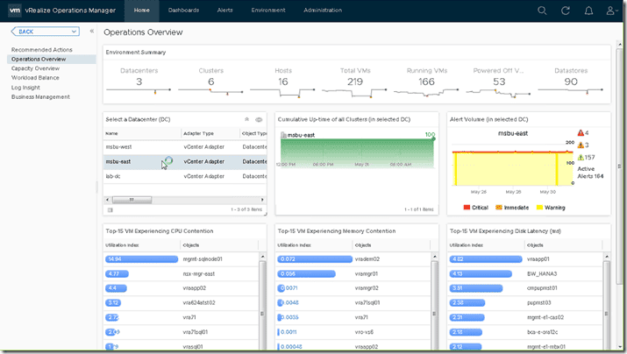Click the Powered Off VMs count 53
627x354 pixels.
tap(499, 81)
